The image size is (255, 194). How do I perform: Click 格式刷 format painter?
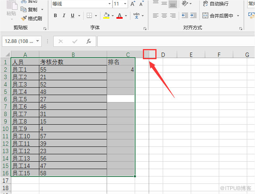(31, 18)
